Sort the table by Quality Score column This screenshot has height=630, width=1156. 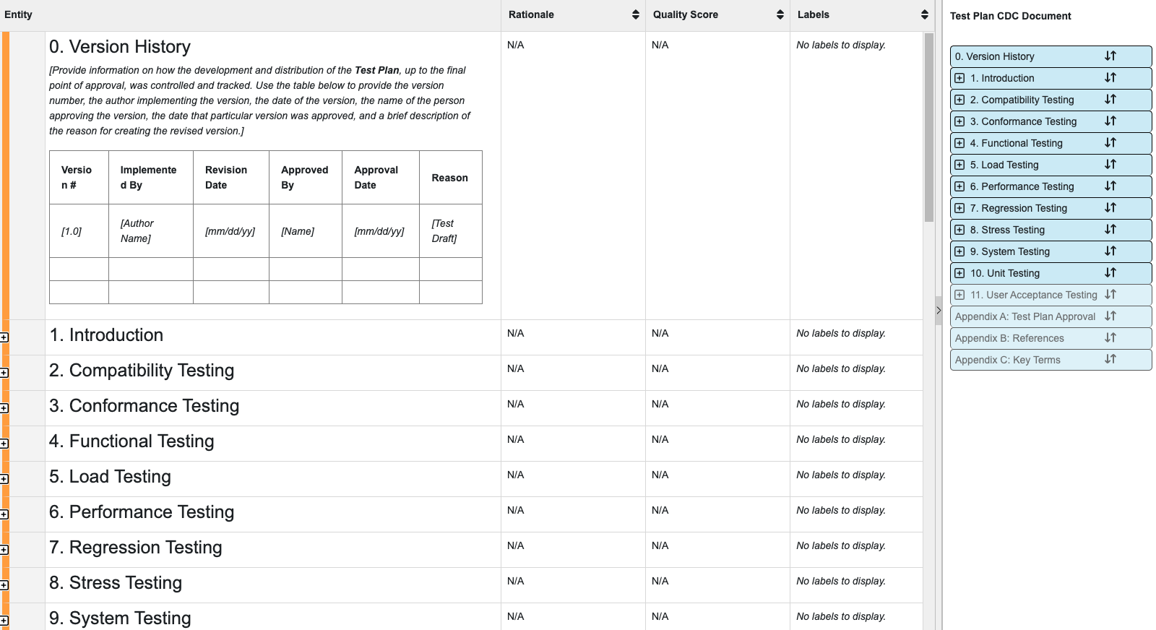coord(780,15)
